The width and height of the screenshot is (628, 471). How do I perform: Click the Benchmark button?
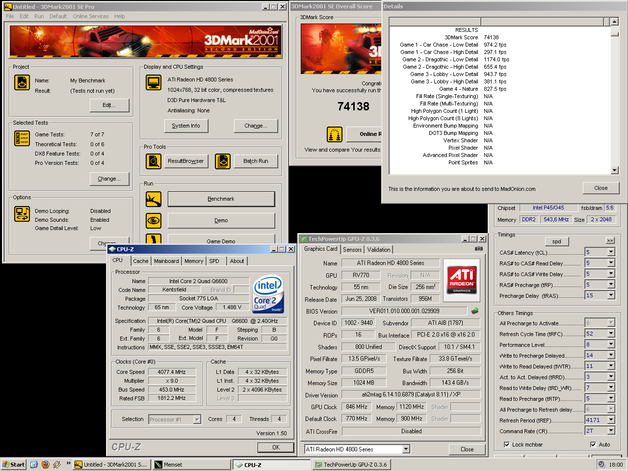pos(221,199)
